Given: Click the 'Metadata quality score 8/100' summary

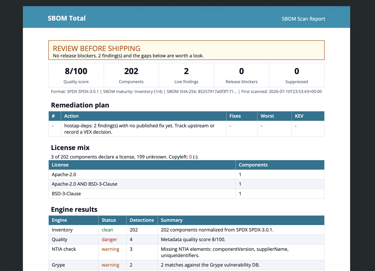Looking at the screenshot, I should 193,240.
